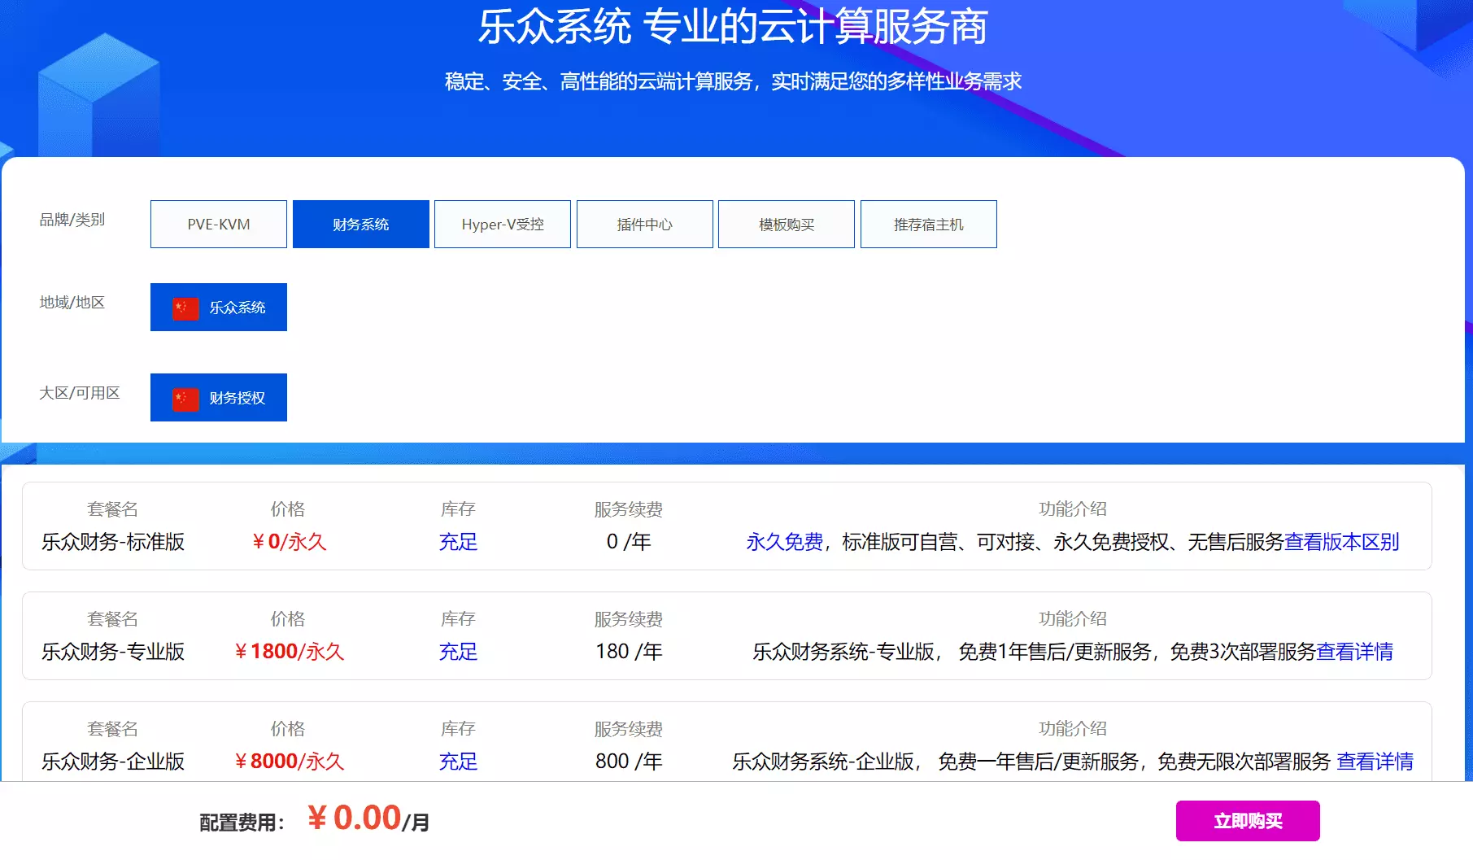Open the 推荐宿主机 tab
Viewport: 1473px width, 860px height.
(929, 224)
